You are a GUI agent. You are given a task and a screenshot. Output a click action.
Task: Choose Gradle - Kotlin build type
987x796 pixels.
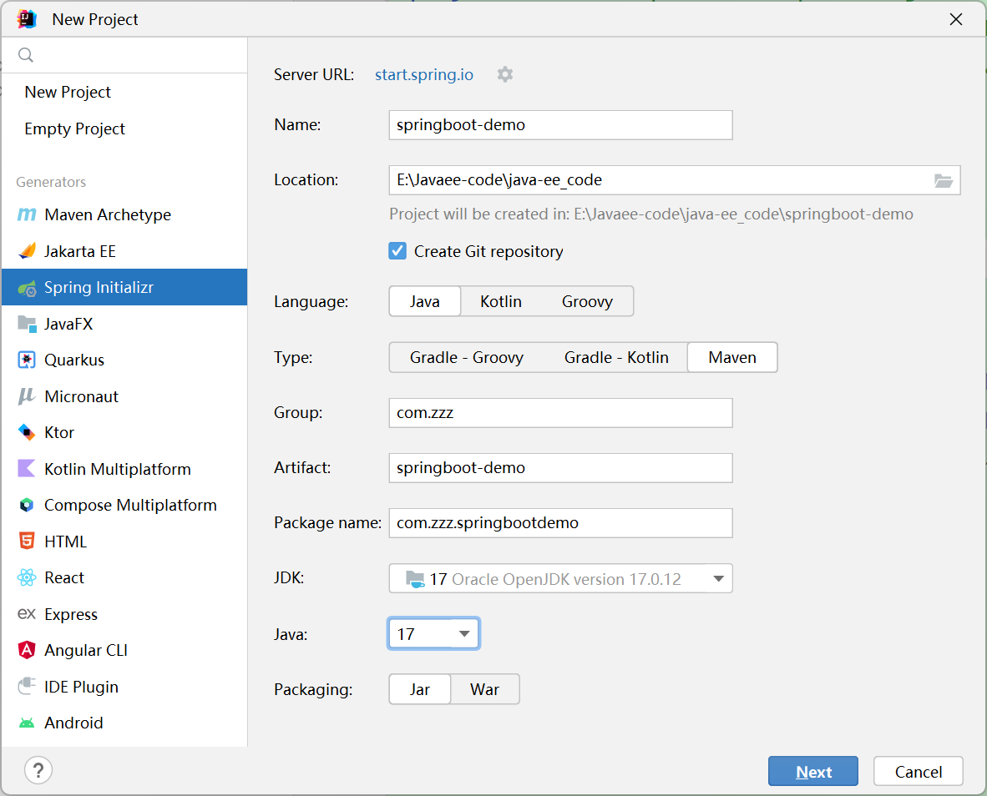[x=616, y=357]
